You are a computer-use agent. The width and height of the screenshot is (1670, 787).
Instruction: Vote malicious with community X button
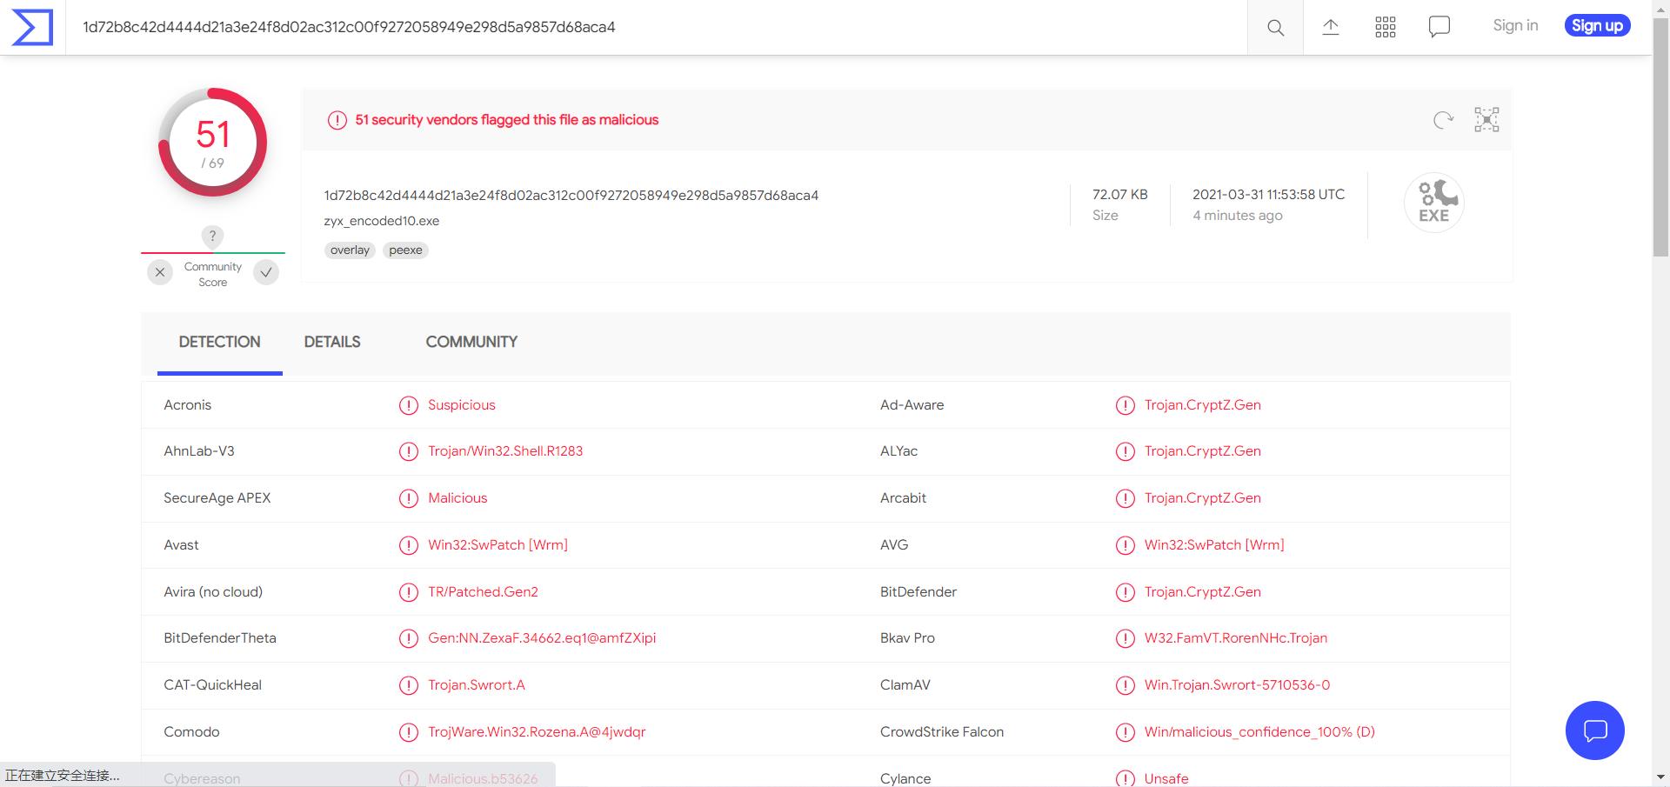160,272
